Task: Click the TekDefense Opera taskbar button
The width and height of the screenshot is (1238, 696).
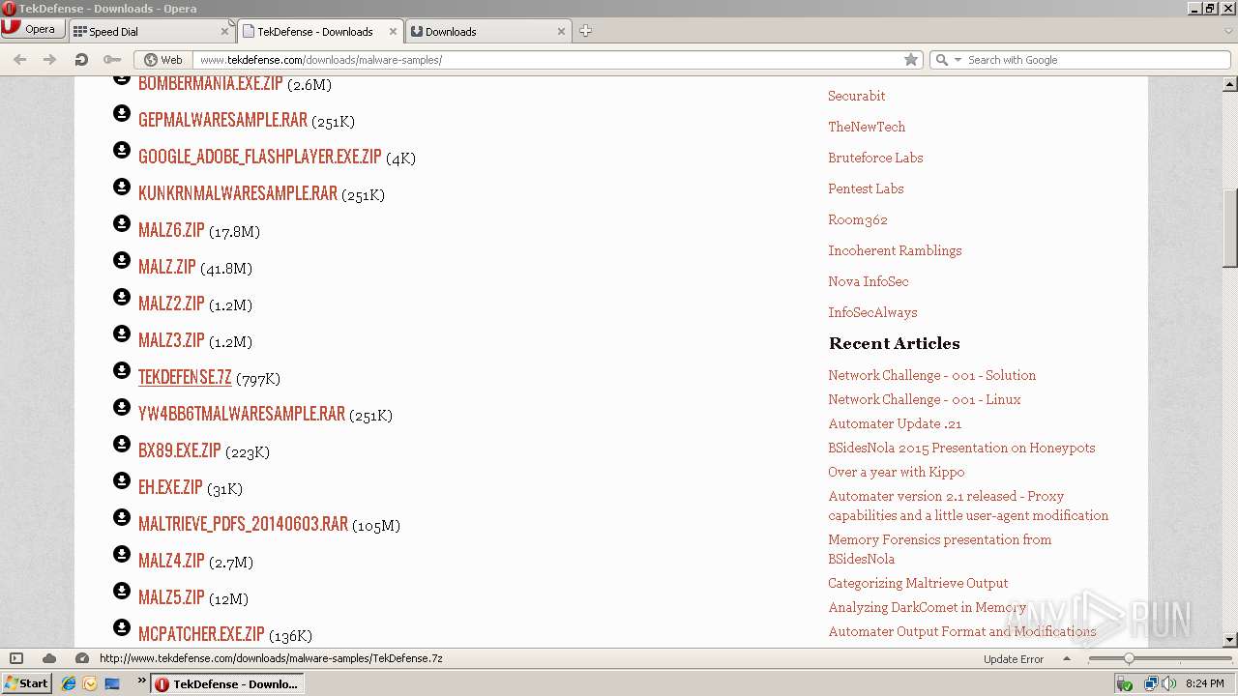Action: (226, 683)
